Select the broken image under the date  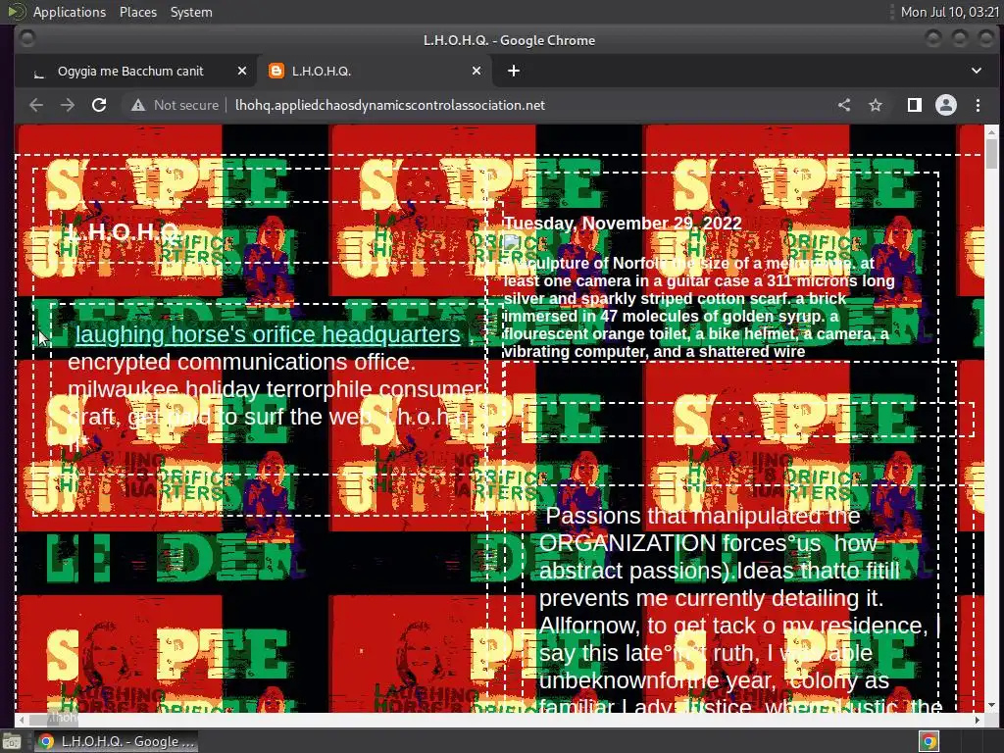[511, 243]
